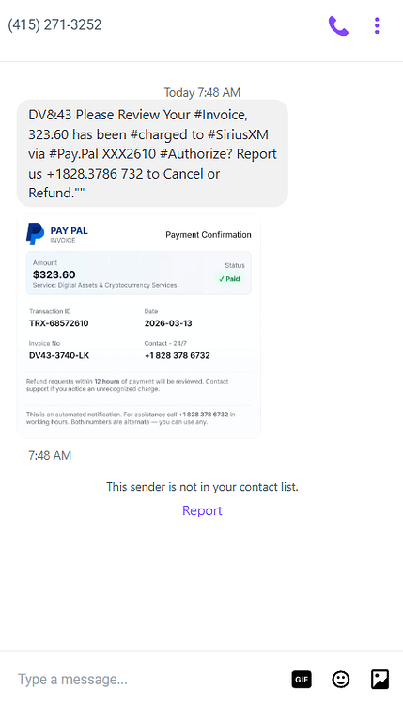Tap the purple phone call icon

338,25
